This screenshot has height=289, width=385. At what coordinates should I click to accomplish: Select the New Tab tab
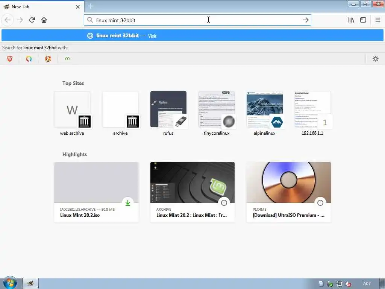coord(42,7)
